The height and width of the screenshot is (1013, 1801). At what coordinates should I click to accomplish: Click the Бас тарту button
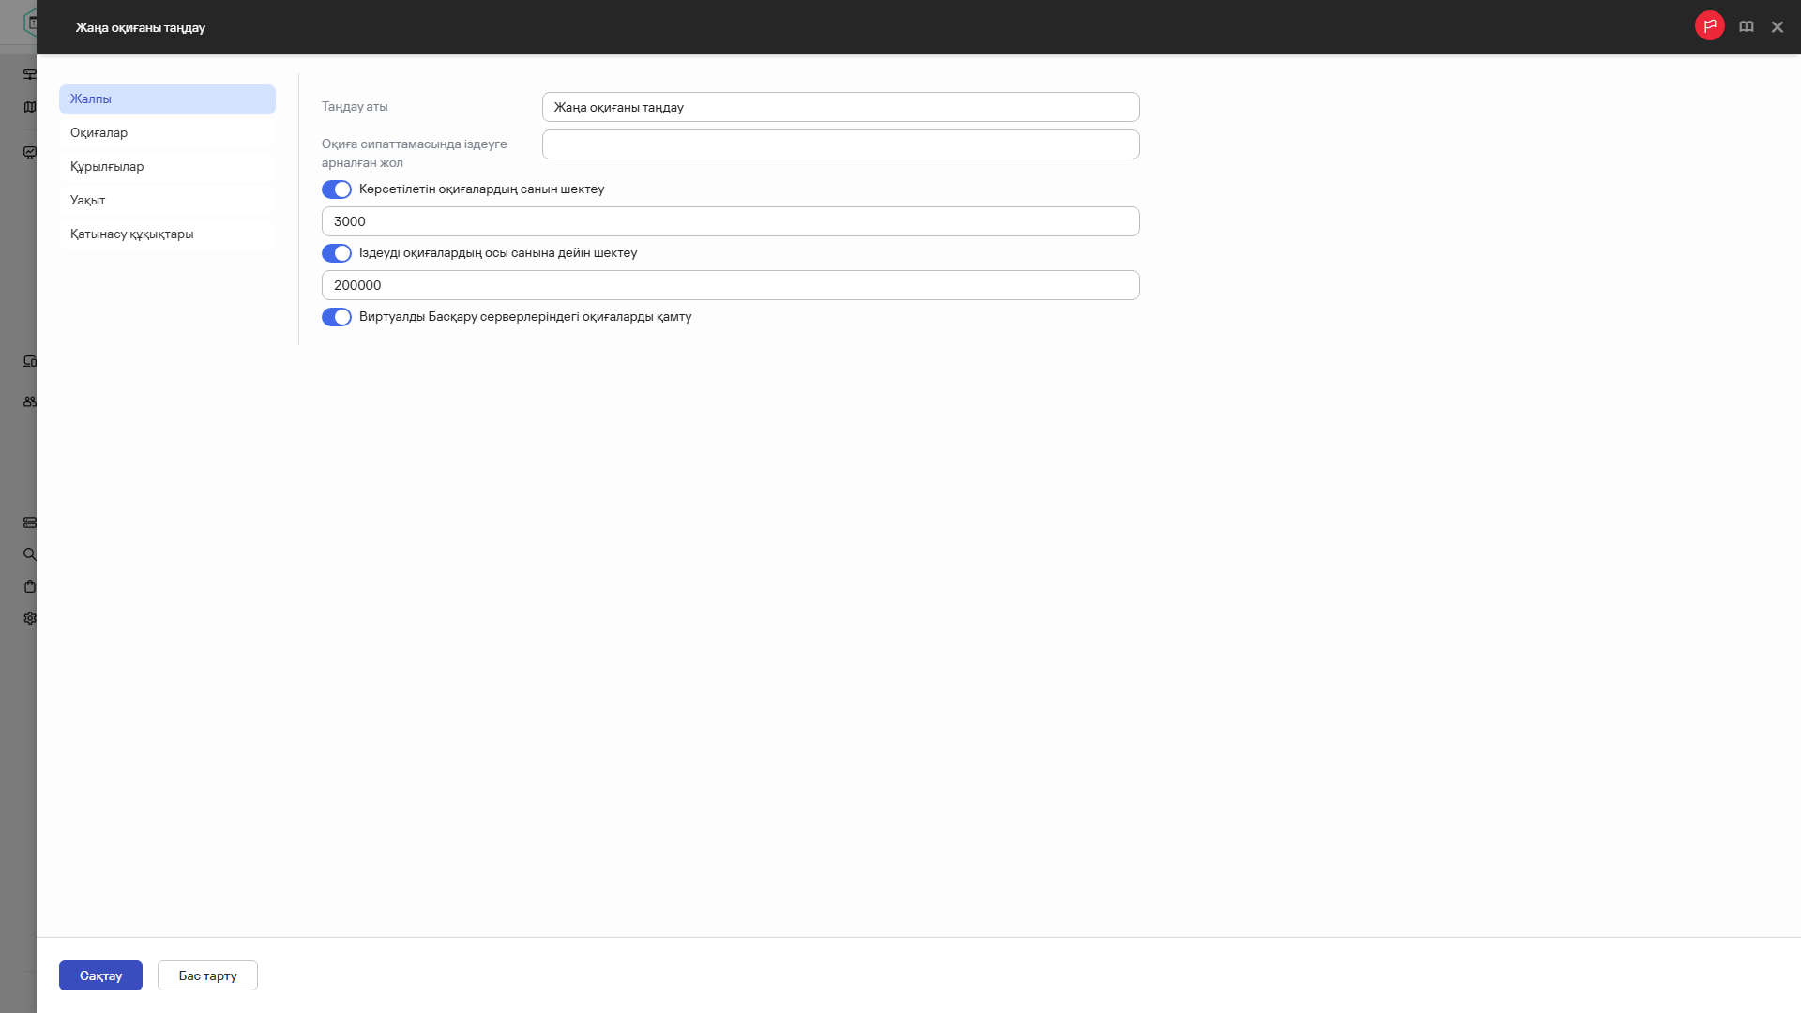[x=207, y=975]
